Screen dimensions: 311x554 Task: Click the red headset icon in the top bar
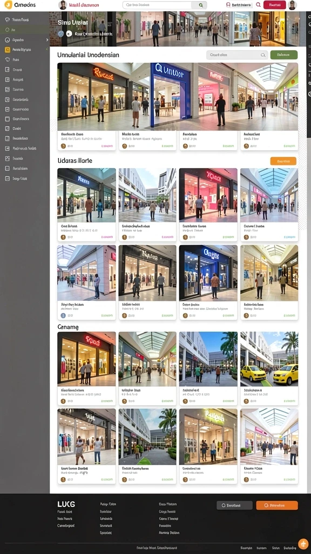pyautogui.click(x=228, y=5)
